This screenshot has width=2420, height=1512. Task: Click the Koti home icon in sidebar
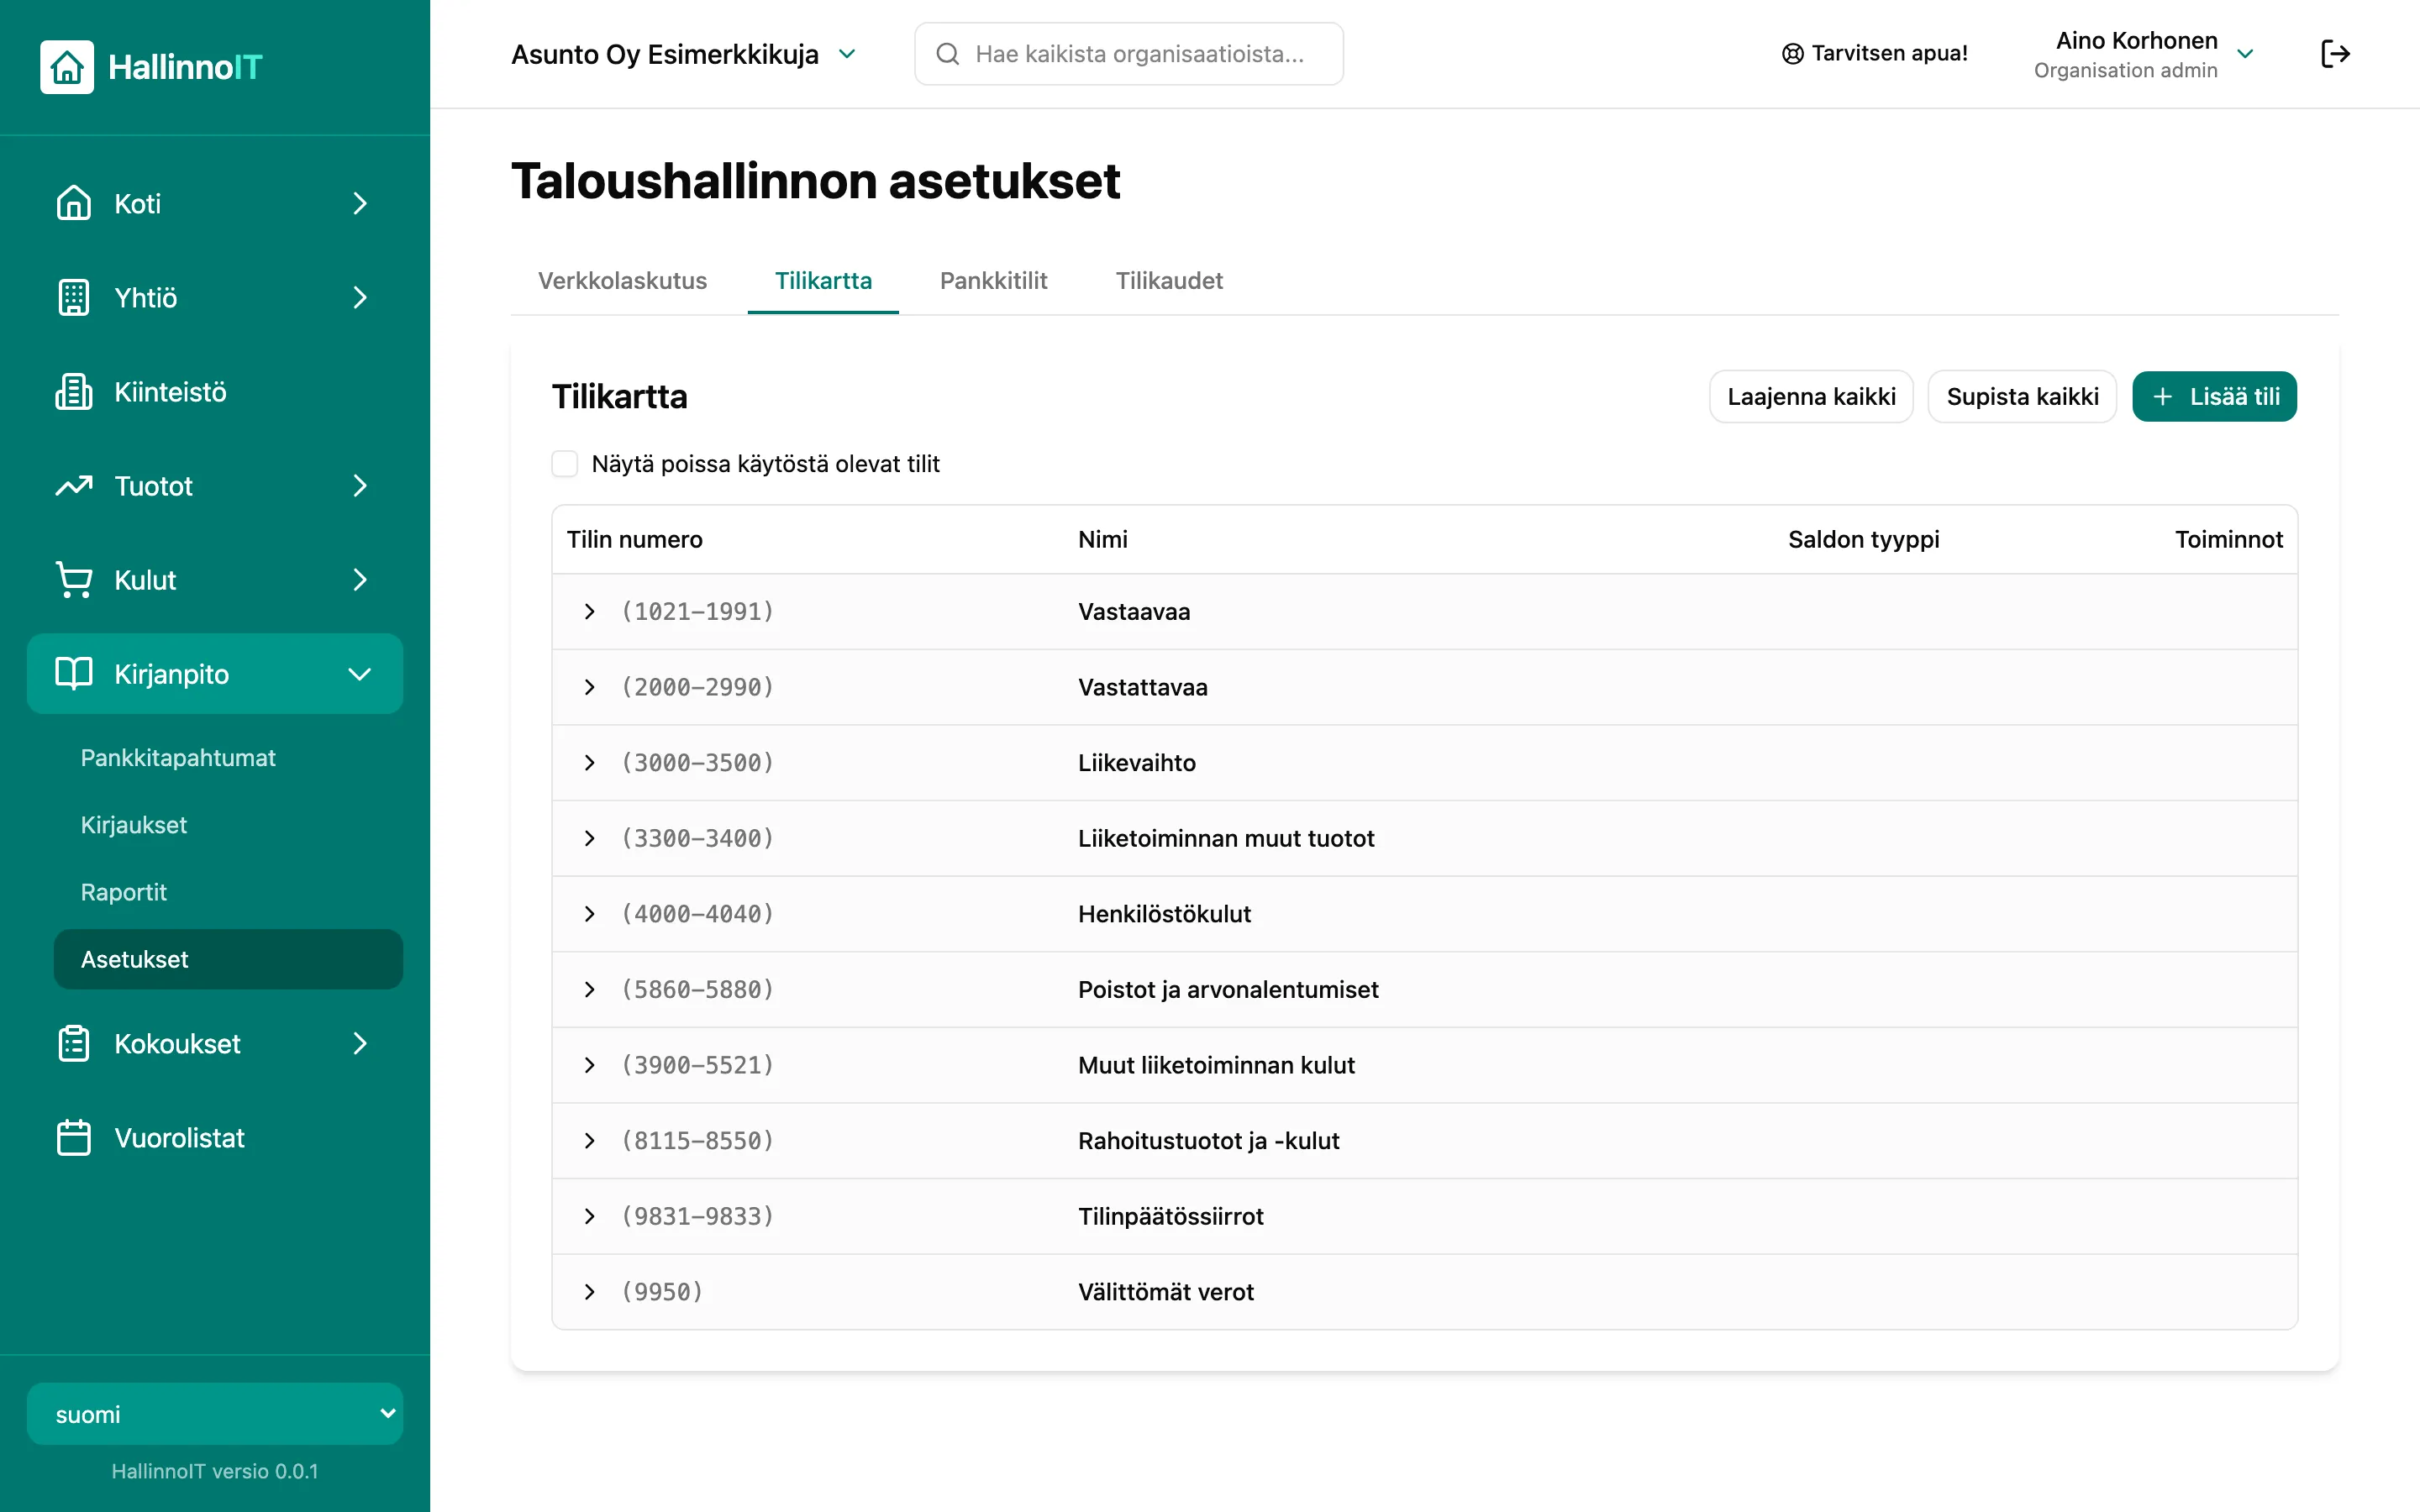tap(73, 203)
